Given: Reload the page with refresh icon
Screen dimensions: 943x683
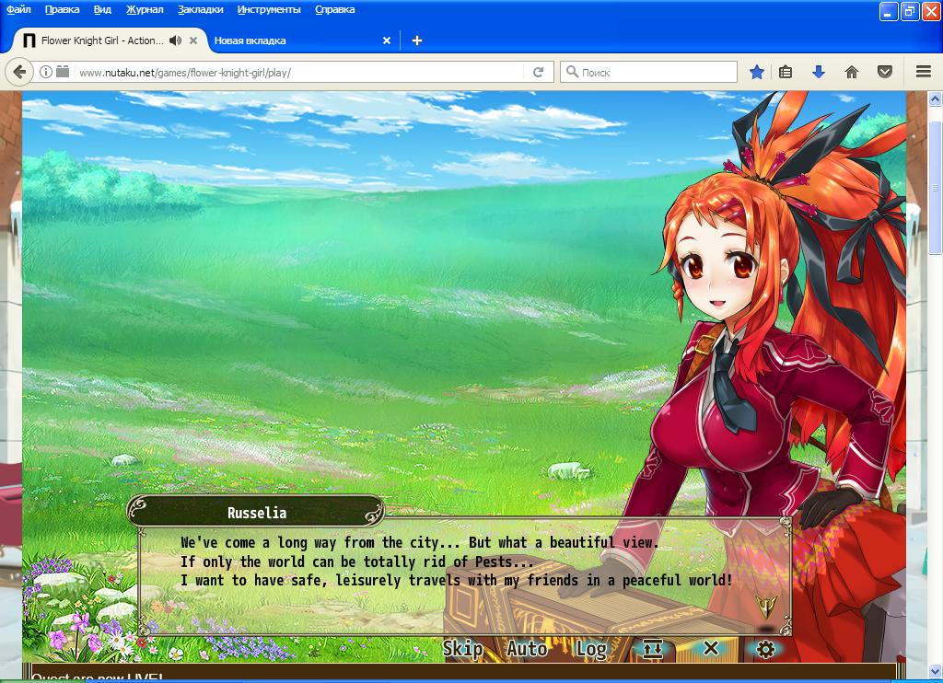Looking at the screenshot, I should point(538,72).
